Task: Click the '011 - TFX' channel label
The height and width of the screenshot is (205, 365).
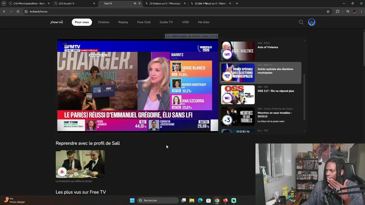Action: coord(263,131)
